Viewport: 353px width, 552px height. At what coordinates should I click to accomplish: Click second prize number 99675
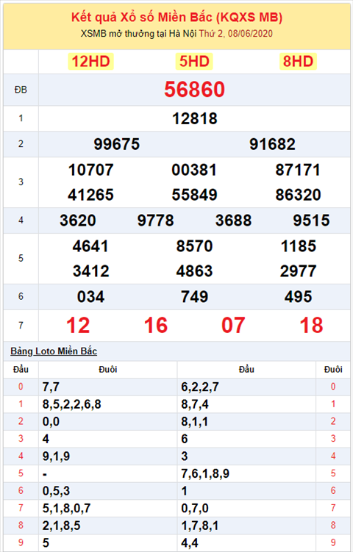click(117, 144)
